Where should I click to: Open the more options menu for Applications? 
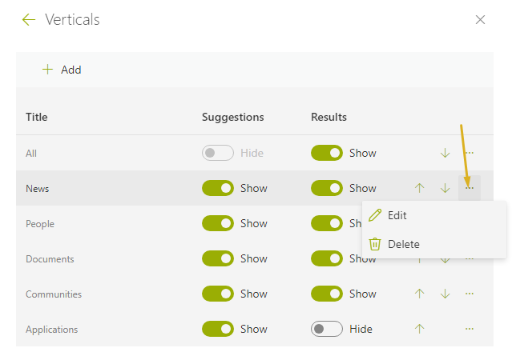pos(470,329)
